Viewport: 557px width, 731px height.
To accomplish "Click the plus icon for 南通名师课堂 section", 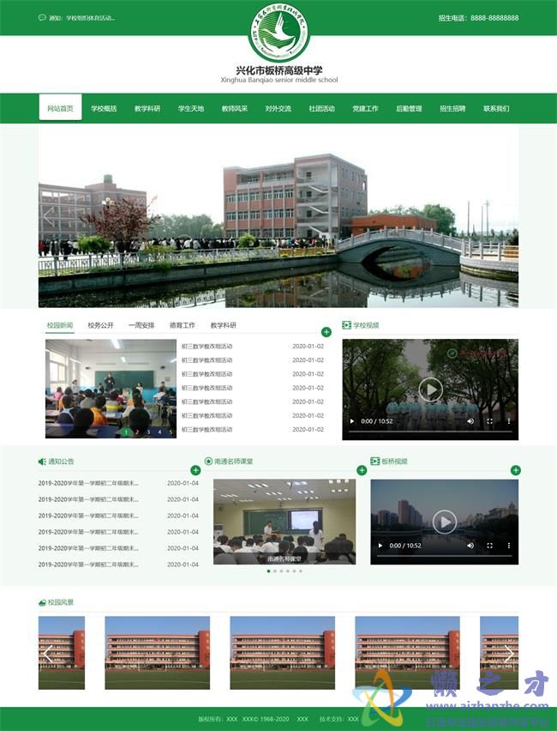I will click(x=362, y=470).
